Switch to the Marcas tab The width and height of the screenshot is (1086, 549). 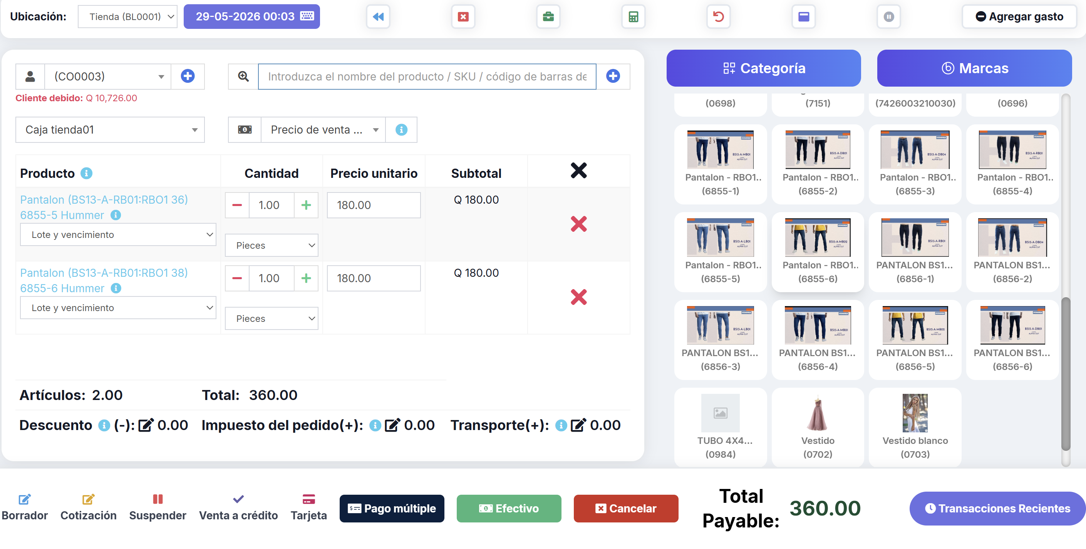(974, 68)
